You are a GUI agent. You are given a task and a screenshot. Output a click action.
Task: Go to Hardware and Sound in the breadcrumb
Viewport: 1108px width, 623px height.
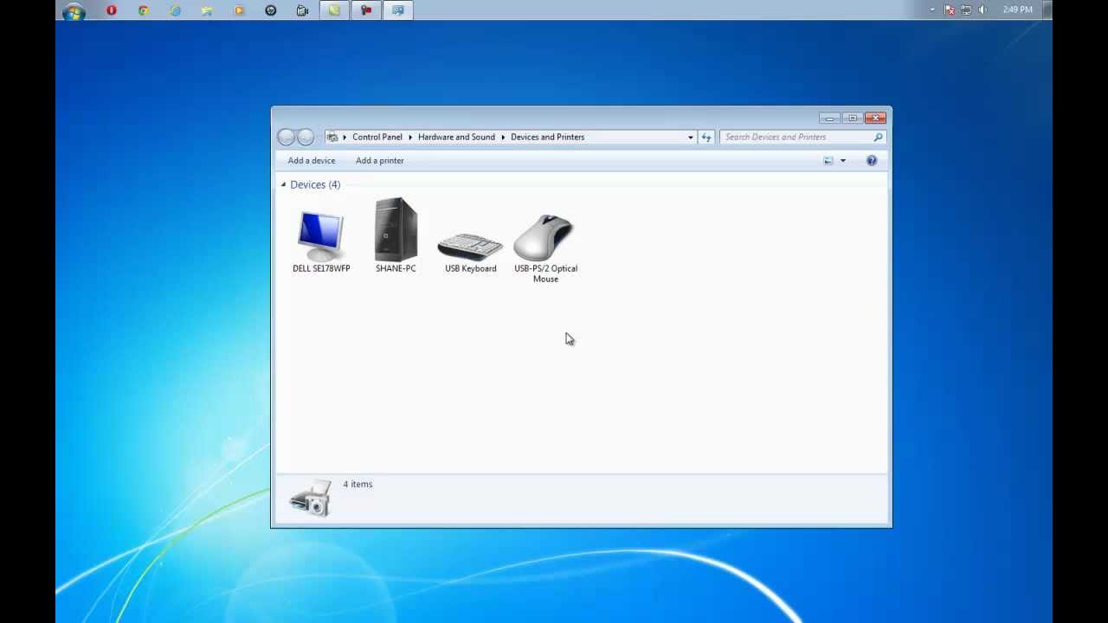pyautogui.click(x=456, y=137)
